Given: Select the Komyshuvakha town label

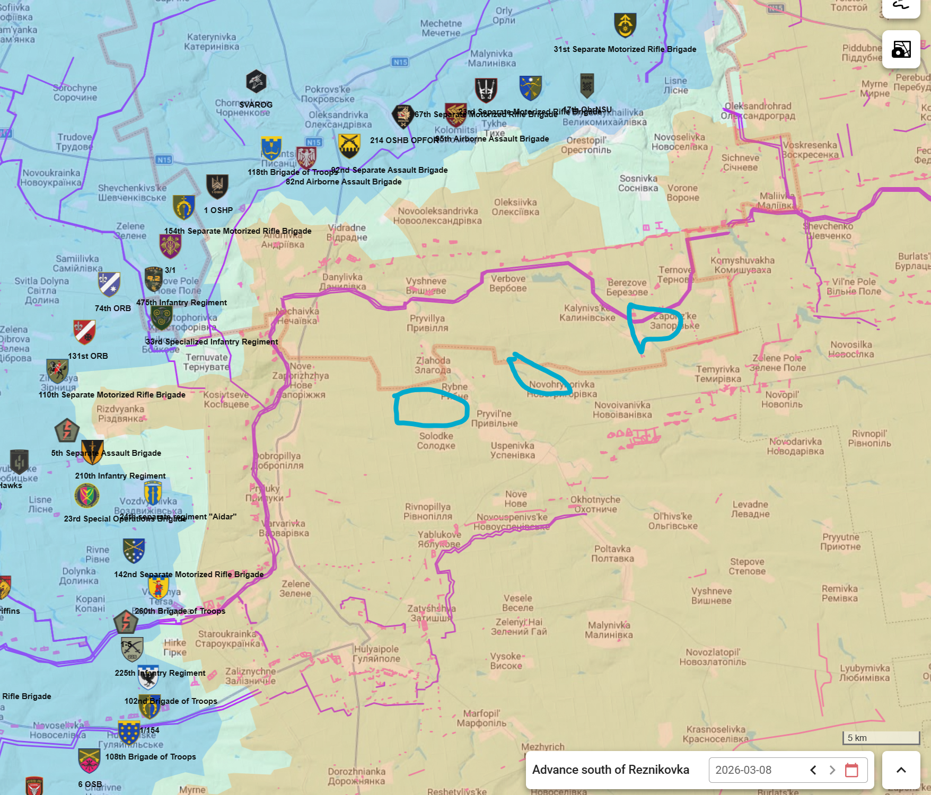Looking at the screenshot, I should pos(743,265).
